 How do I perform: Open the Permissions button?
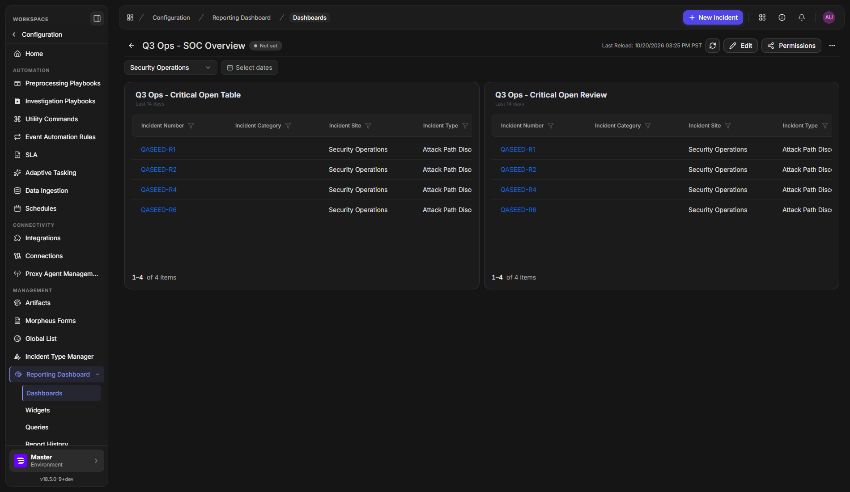pyautogui.click(x=791, y=46)
